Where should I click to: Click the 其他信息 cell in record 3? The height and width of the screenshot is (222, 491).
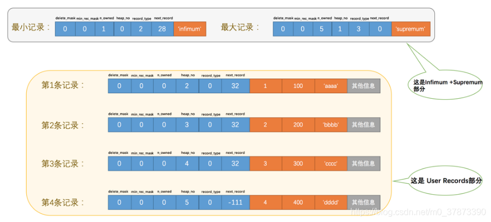click(363, 164)
